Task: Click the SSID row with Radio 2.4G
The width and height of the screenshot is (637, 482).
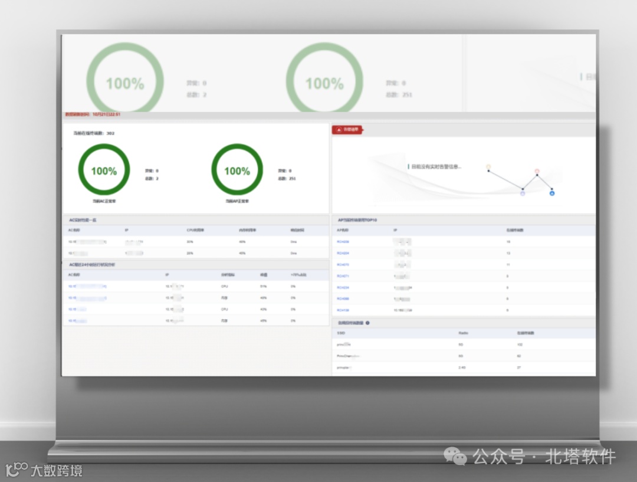Action: [464, 368]
